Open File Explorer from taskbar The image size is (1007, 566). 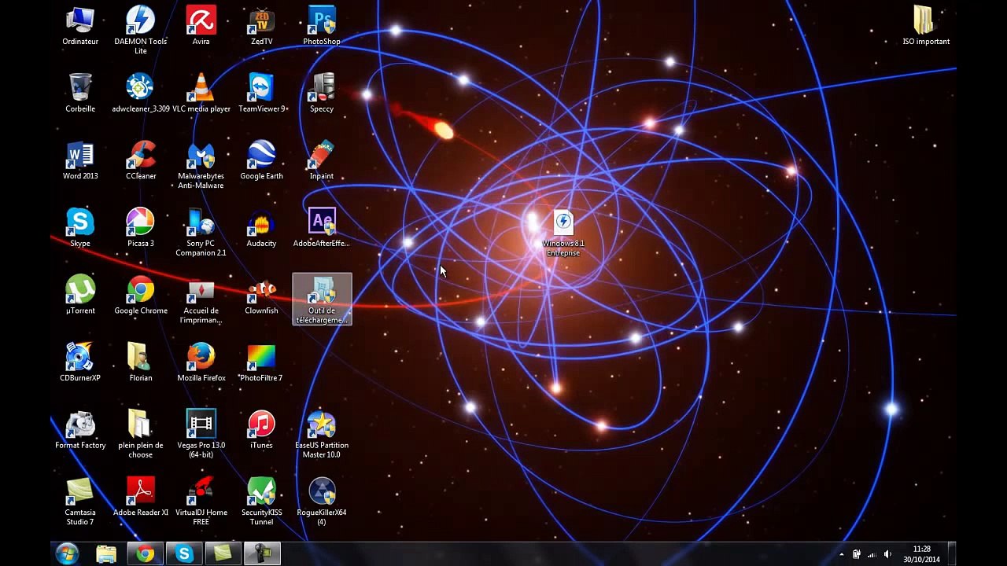[106, 554]
